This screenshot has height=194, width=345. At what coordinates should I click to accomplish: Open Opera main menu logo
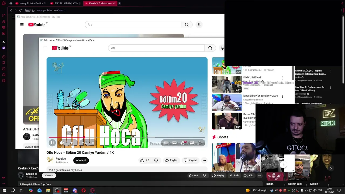pyautogui.click(x=4, y=4)
